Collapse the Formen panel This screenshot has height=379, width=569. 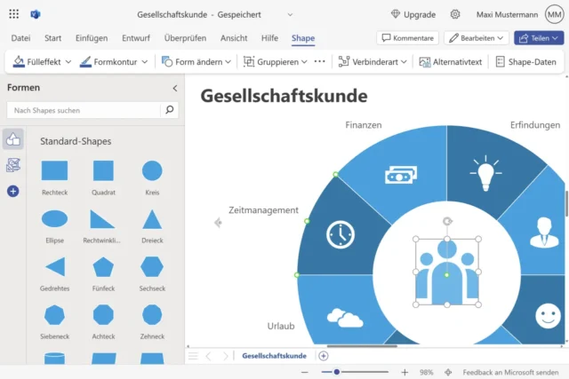coord(174,88)
